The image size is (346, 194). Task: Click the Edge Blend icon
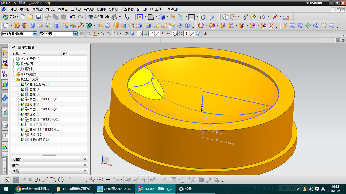148,26
